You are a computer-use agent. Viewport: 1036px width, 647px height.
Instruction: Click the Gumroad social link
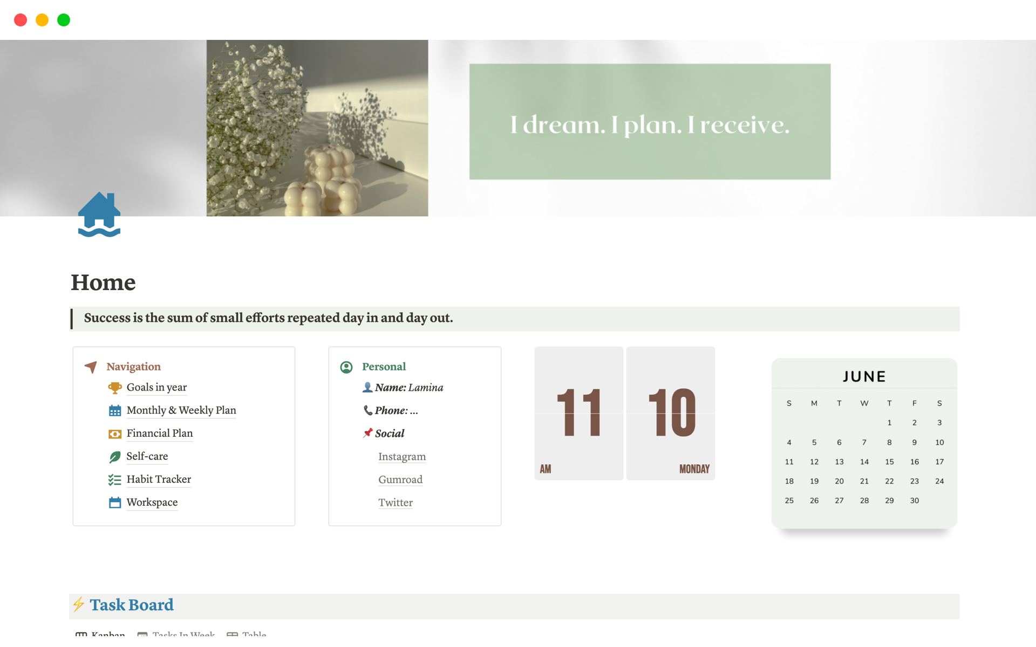(x=399, y=479)
